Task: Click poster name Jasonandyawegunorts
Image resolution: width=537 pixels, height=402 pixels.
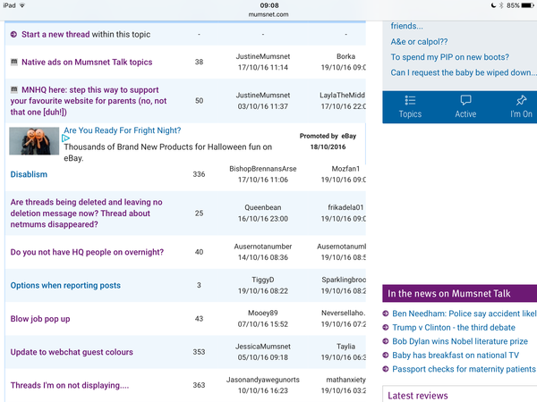Action: tap(262, 380)
